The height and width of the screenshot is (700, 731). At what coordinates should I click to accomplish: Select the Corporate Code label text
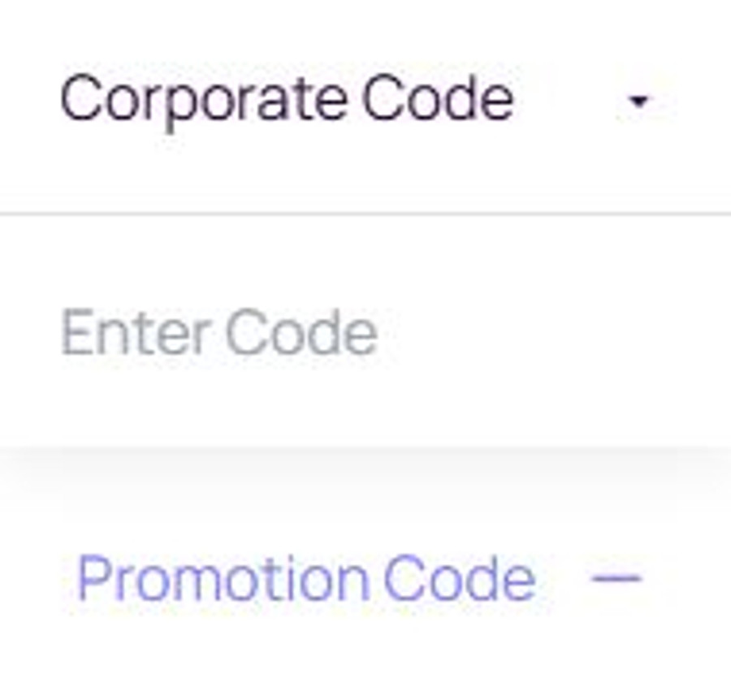click(286, 101)
